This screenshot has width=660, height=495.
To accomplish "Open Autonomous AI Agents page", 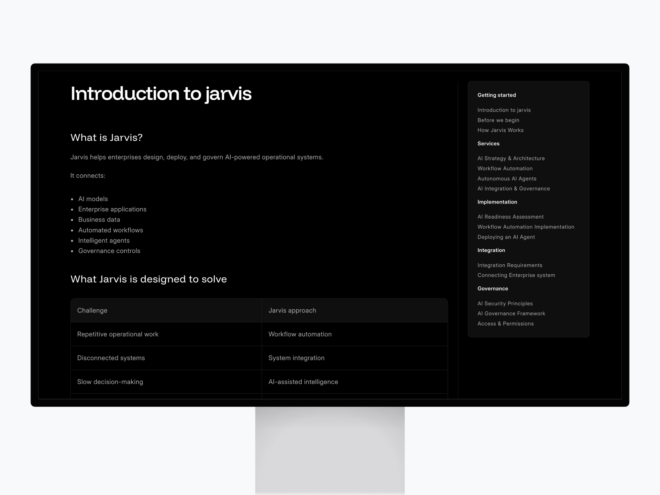I will point(507,179).
